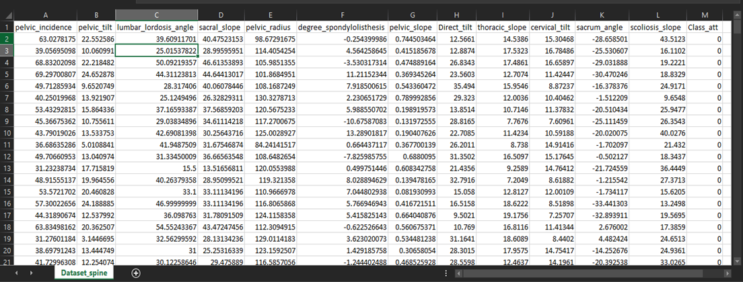Click the three-dot sheet tab splitter handle
Viewport: 743px width, 282px height.
pos(446,273)
